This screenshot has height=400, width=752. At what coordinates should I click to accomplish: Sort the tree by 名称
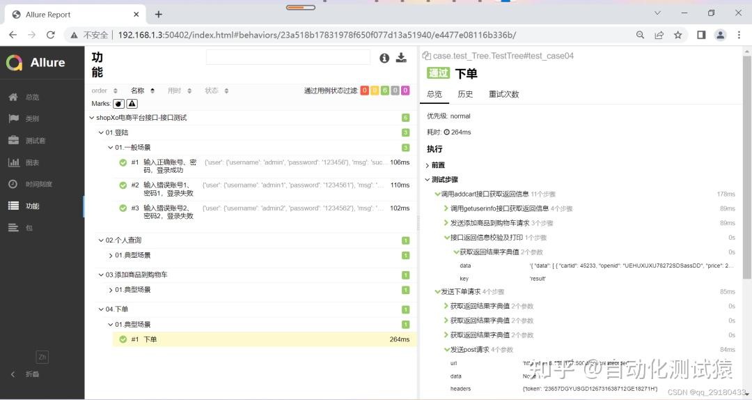pos(143,91)
